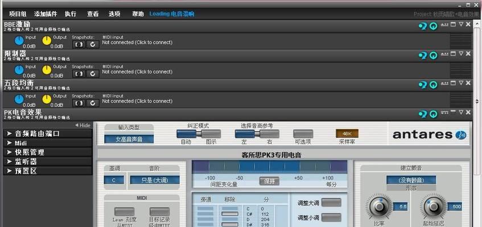
Task: Open the (没有颤音) vibrato shape selector
Action: click(411, 180)
